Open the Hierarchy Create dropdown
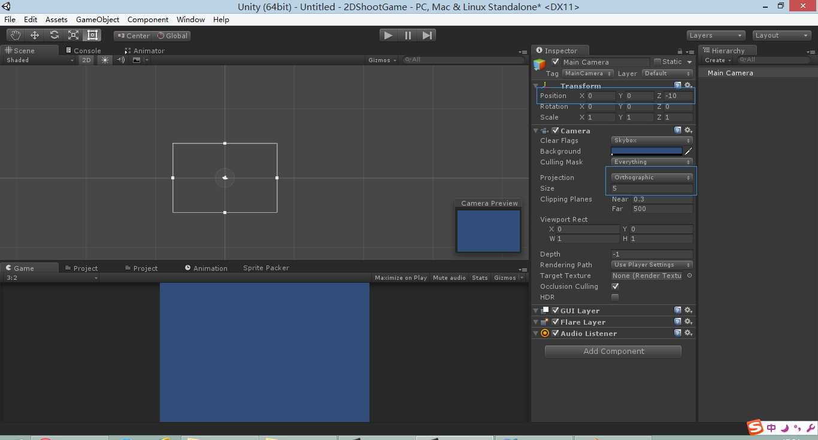 coord(717,60)
